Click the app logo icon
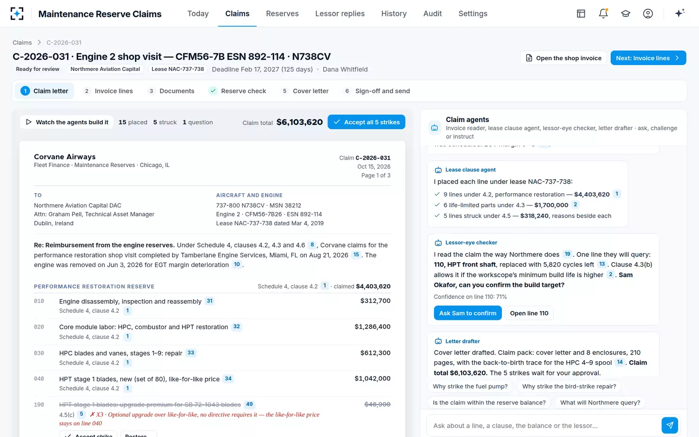 (17, 14)
